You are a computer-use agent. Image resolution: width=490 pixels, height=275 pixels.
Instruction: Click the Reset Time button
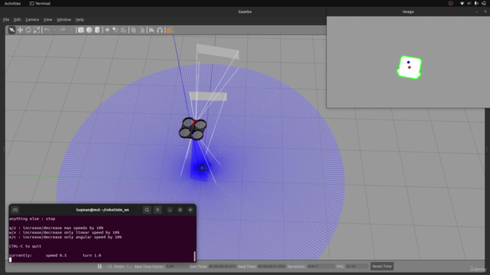click(382, 267)
